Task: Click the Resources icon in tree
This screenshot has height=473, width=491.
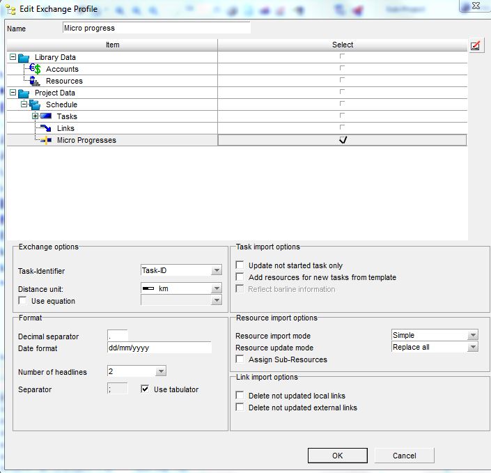Action: 34,81
